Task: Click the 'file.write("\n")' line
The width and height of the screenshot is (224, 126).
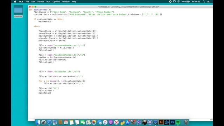Action: 49,88
